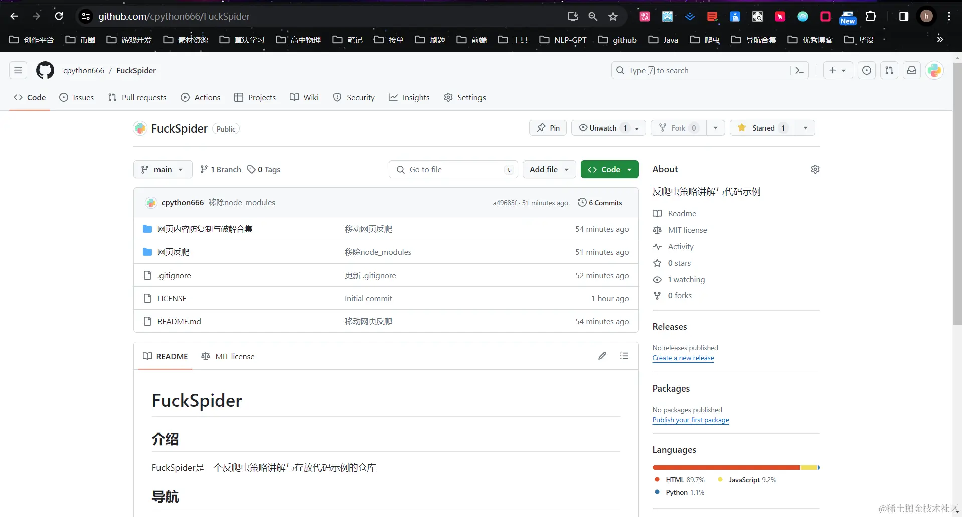
Task: Open the 网页反爬 folder
Action: click(174, 252)
